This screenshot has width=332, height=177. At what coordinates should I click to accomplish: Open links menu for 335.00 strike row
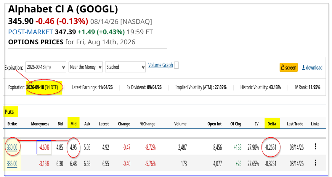point(315,163)
